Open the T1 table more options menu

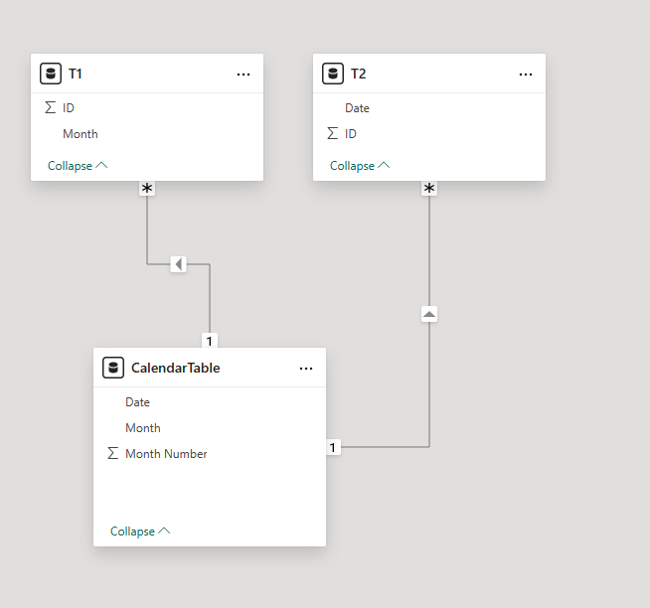pos(244,75)
